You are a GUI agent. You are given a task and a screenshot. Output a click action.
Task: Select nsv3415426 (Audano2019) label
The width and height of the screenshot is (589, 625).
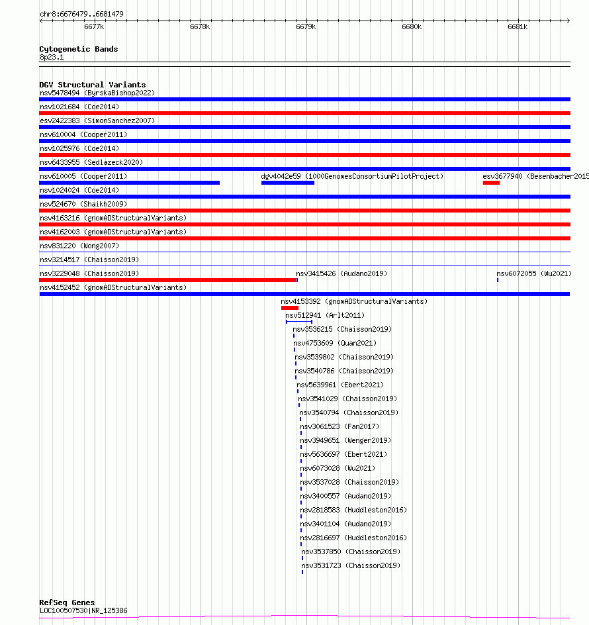(x=341, y=274)
